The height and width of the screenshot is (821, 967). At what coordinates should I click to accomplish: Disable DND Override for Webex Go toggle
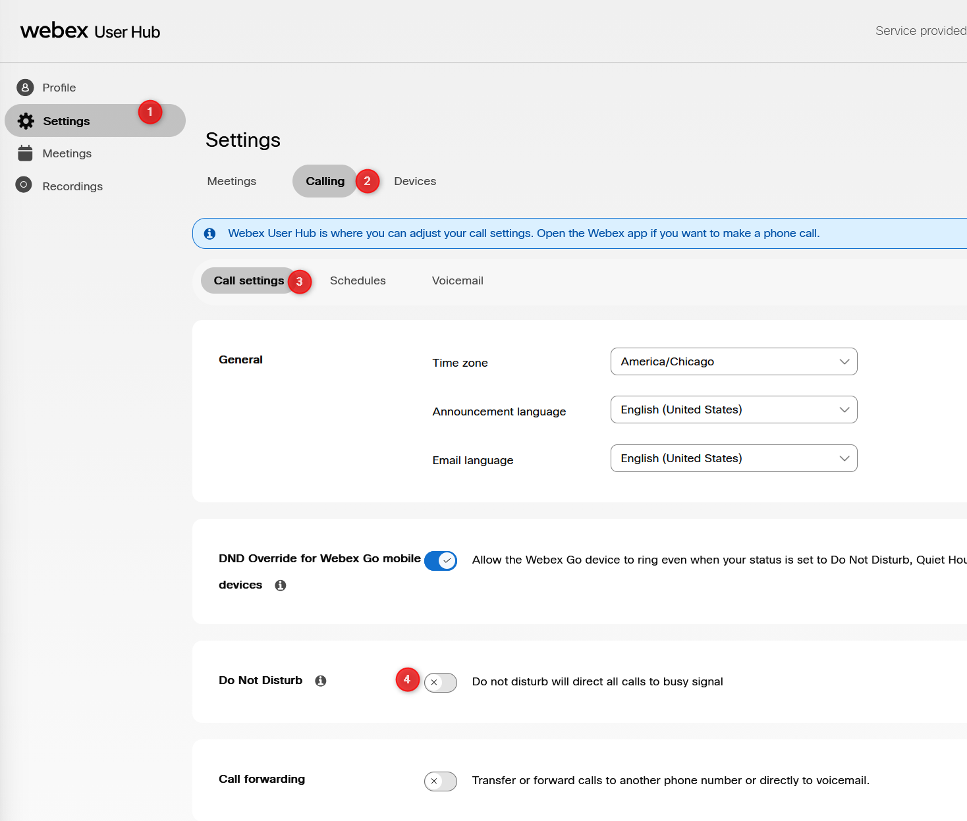[441, 561]
